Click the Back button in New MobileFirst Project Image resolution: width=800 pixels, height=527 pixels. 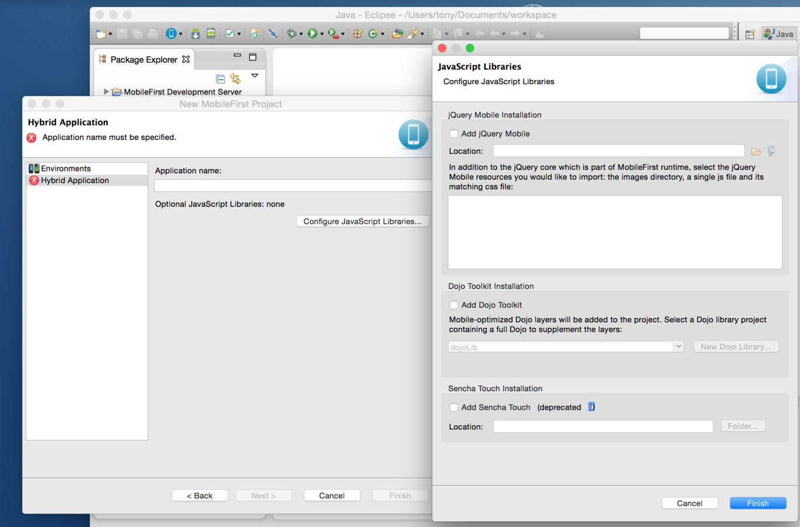point(199,495)
